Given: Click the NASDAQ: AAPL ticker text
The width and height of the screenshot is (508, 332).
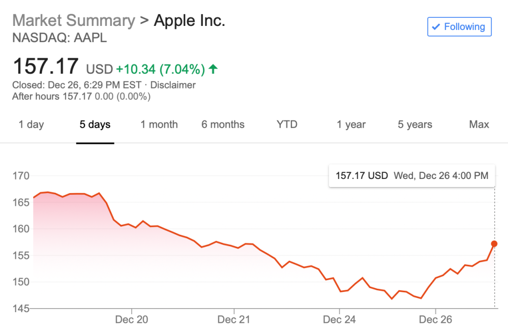Looking at the screenshot, I should (x=59, y=38).
